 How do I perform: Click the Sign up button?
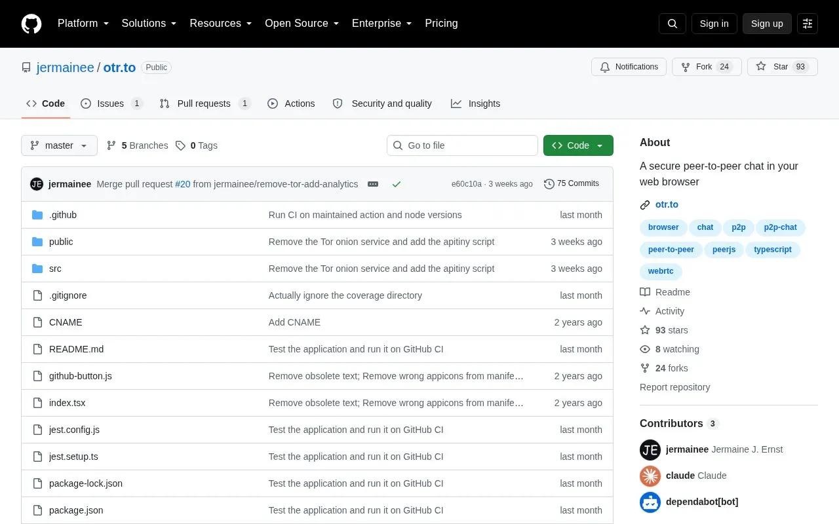click(x=767, y=24)
